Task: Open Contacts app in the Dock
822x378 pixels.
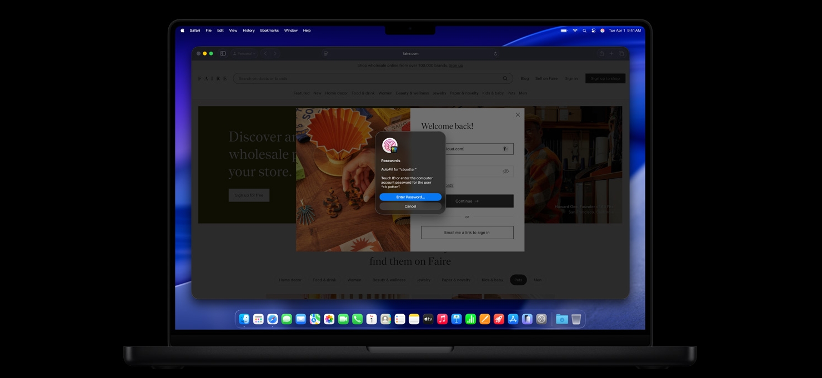Action: tap(385, 319)
